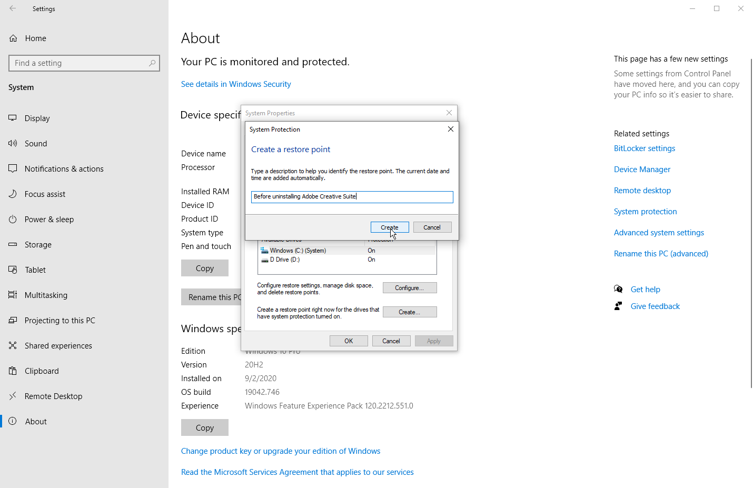
Task: Select Storage in the sidebar
Action: pyautogui.click(x=38, y=245)
